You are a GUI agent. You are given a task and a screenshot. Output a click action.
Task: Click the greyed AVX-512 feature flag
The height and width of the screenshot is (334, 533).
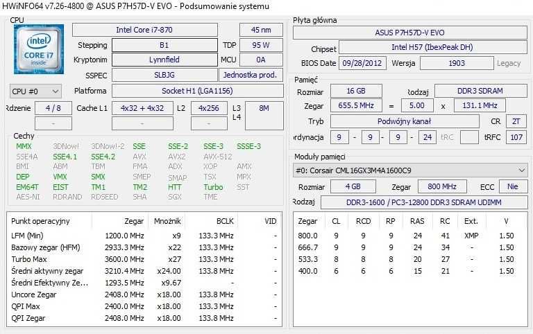tap(218, 157)
